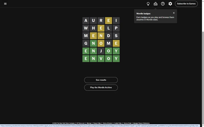Click the Wordle badges tooltip heading
Screen dimensions: 204x127
[143, 14]
